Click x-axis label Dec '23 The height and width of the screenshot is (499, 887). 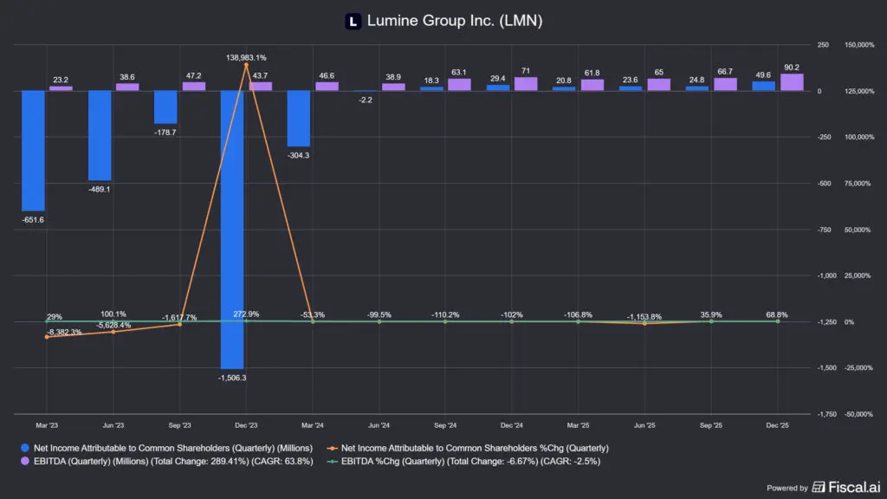[x=246, y=424]
